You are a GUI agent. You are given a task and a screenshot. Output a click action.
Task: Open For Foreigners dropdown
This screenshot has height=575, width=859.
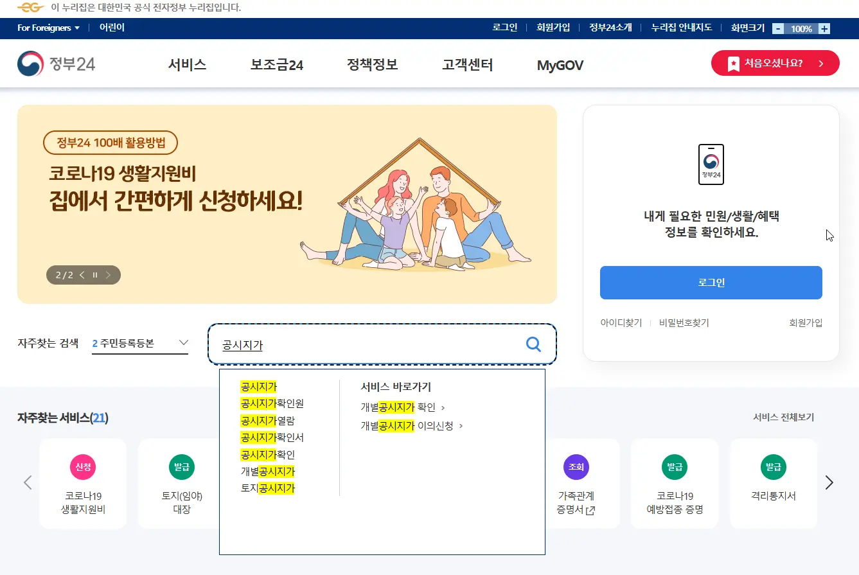[x=48, y=28]
